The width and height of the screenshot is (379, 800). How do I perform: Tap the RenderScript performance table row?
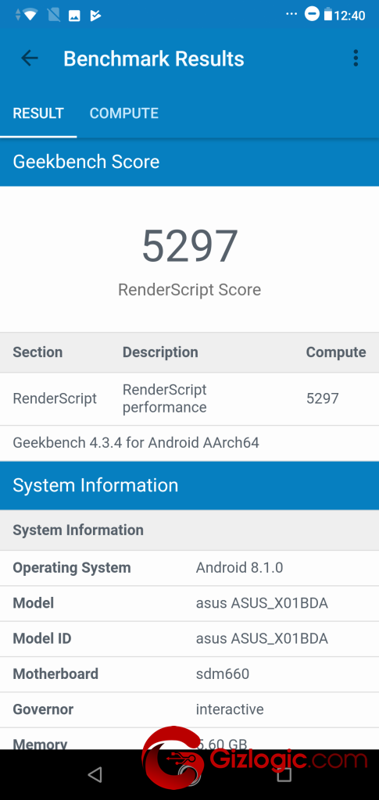pos(190,398)
